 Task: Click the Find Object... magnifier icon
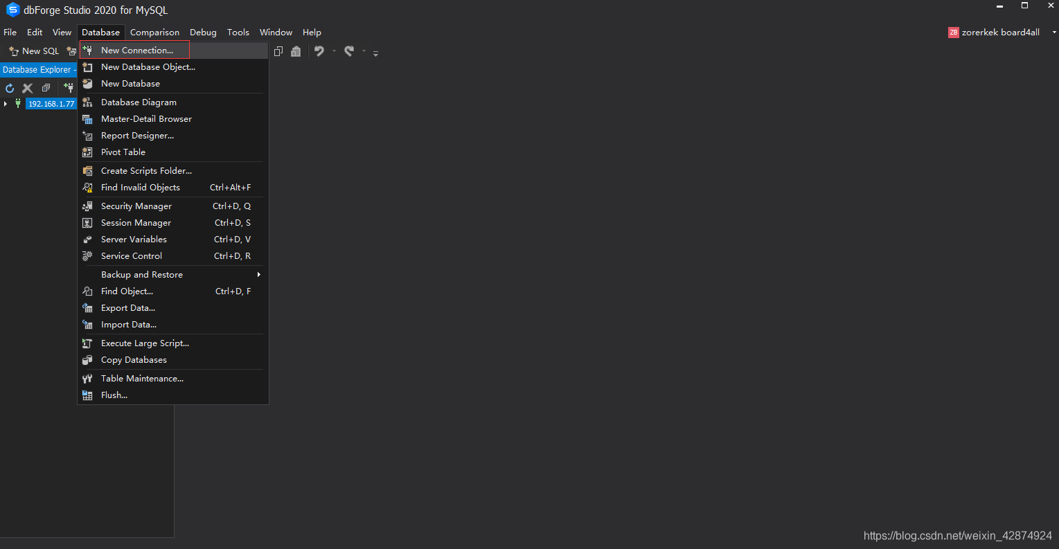point(87,291)
